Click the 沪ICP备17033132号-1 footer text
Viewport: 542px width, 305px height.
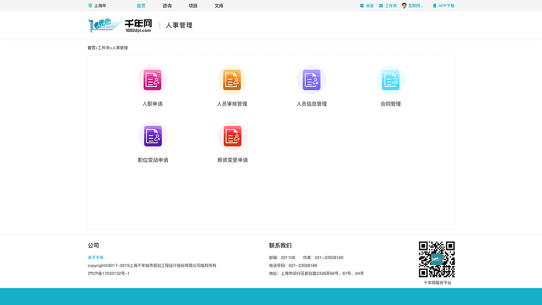click(108, 274)
